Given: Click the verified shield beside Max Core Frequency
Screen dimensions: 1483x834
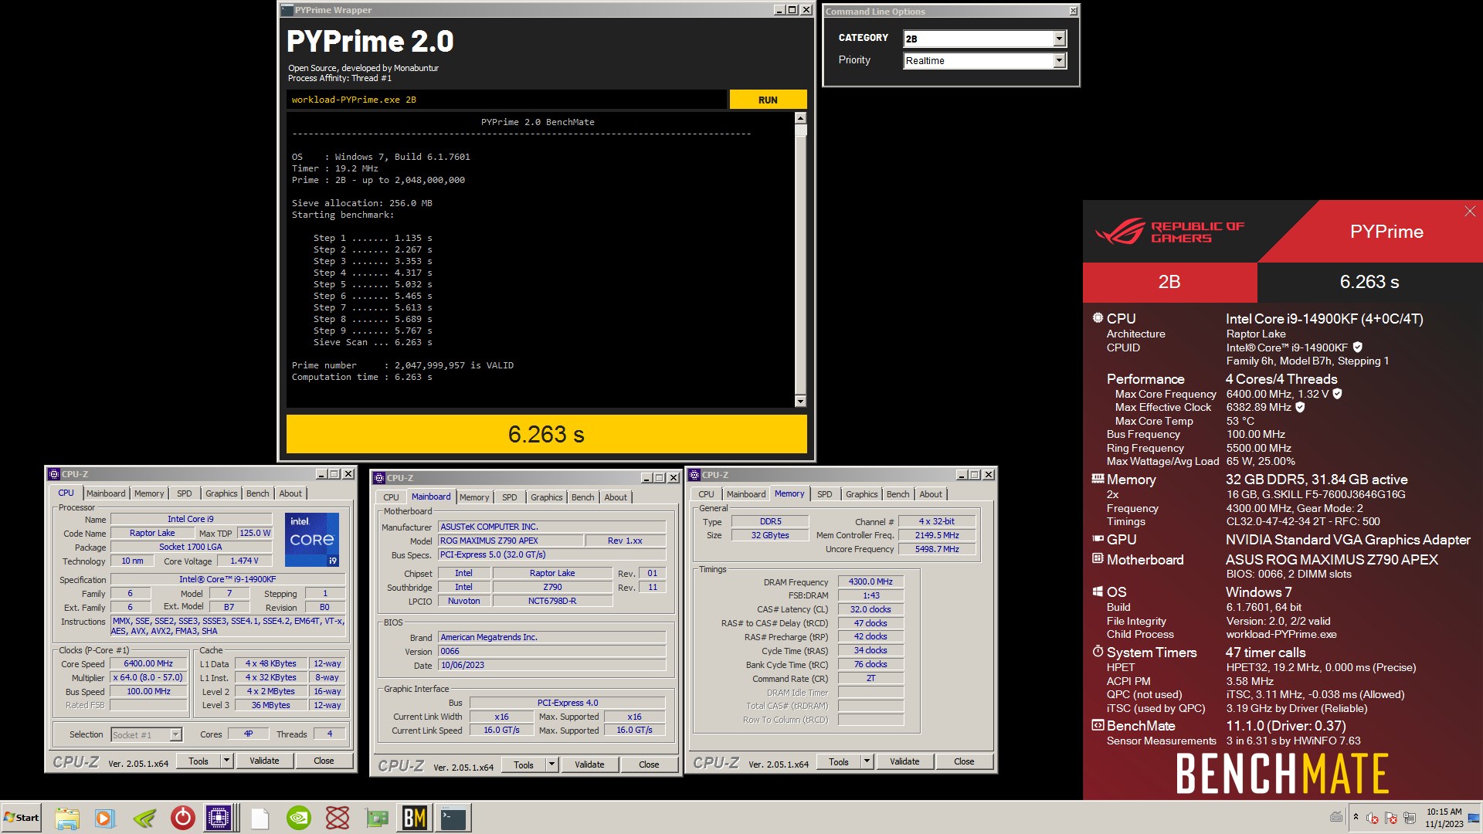Looking at the screenshot, I should [1337, 394].
